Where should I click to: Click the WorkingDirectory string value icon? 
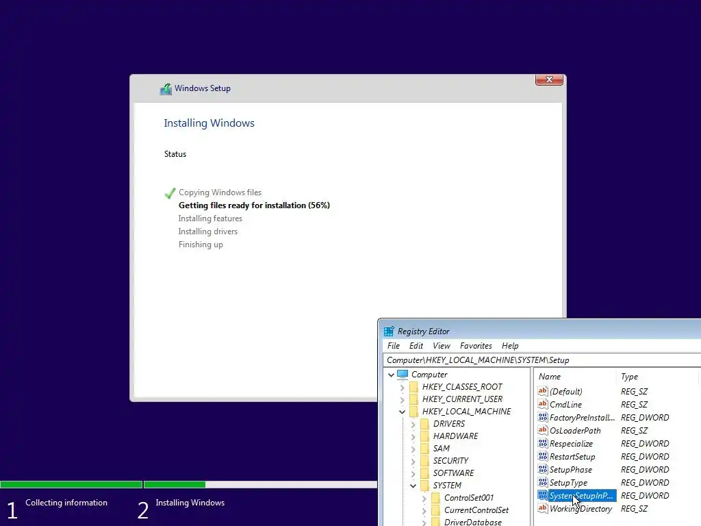pos(543,509)
